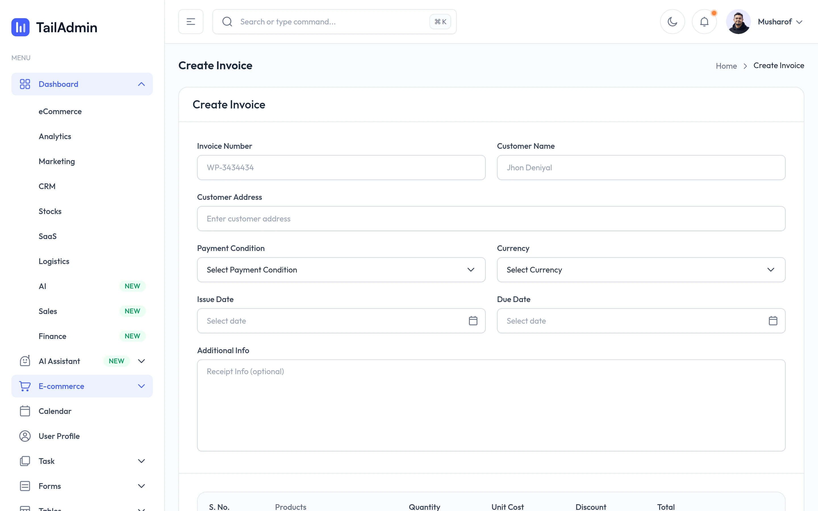The width and height of the screenshot is (818, 511).
Task: Expand the Forms menu chevron
Action: coord(141,486)
